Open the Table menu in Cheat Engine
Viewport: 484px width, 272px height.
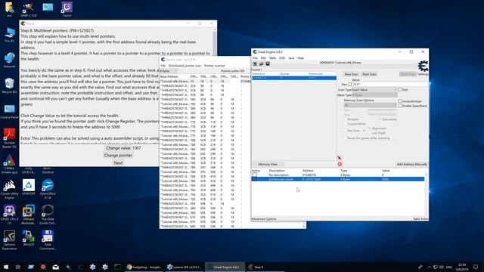(x=272, y=58)
